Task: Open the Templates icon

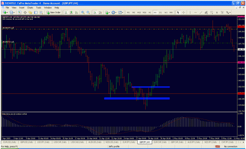Action: tap(120, 13)
